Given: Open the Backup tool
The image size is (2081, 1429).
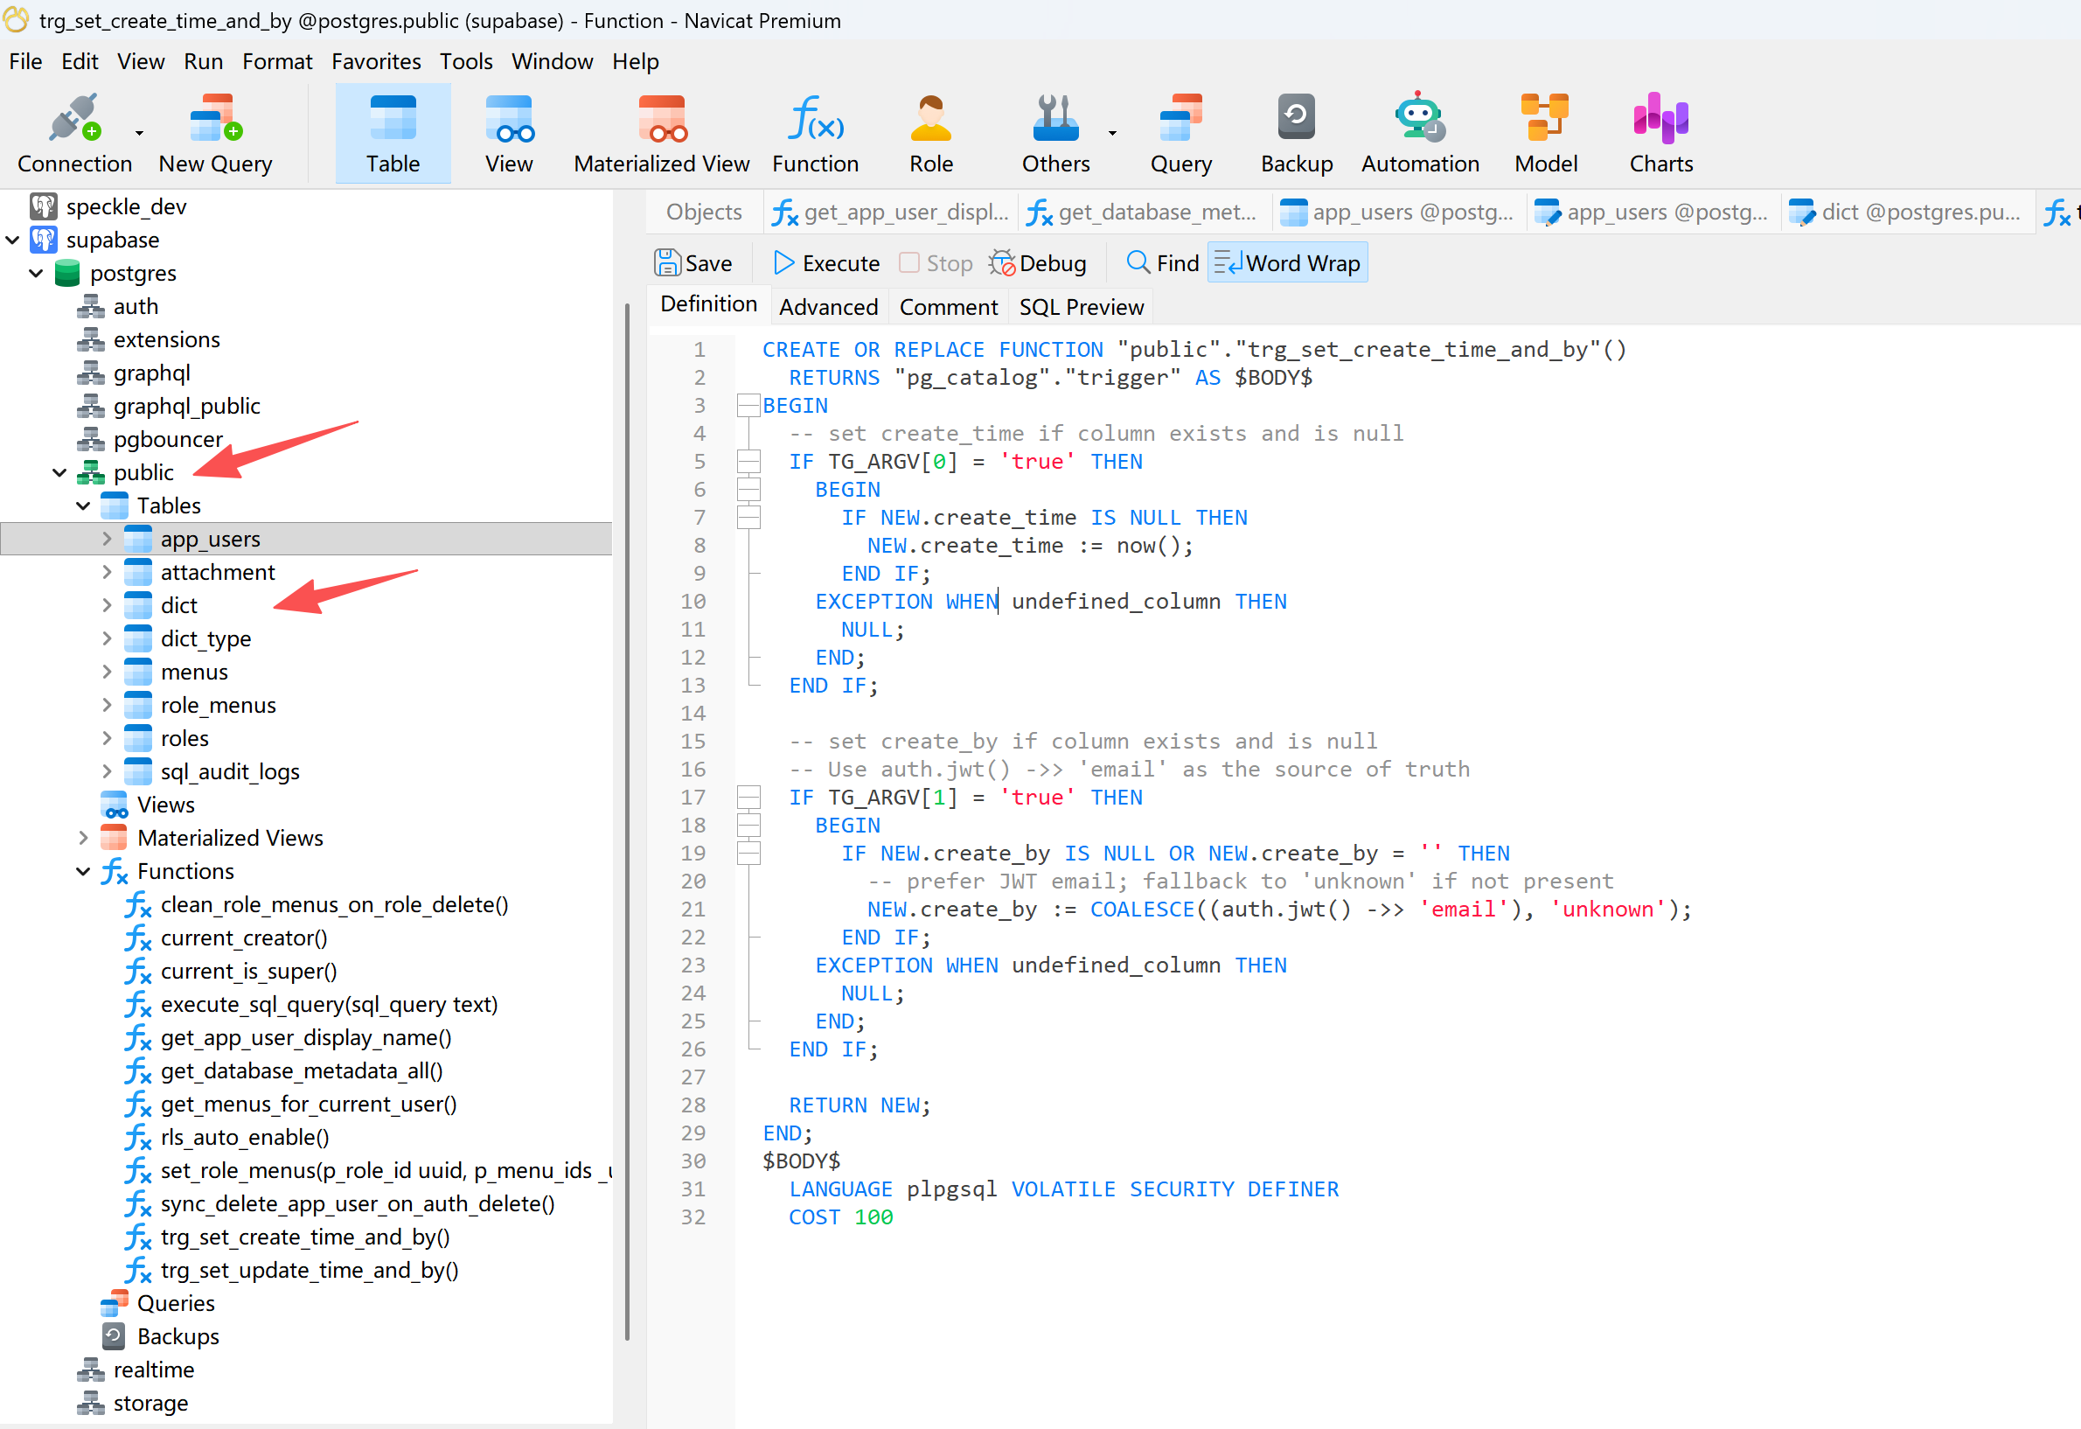Looking at the screenshot, I should click(x=1296, y=133).
